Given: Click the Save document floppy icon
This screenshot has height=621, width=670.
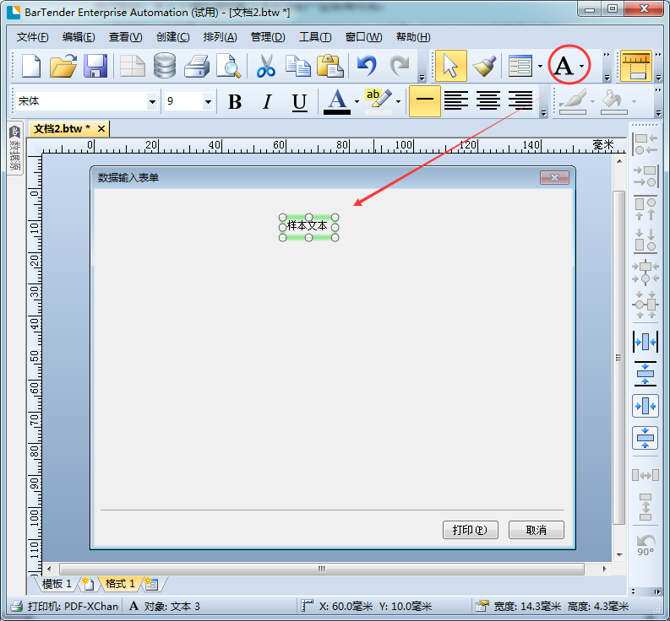Looking at the screenshot, I should click(95, 66).
